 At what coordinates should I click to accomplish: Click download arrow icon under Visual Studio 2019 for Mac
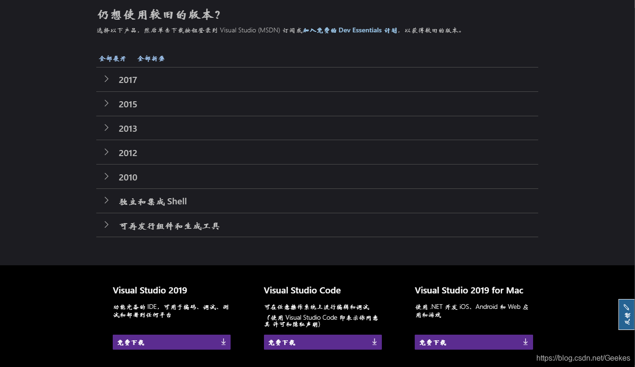pos(526,342)
